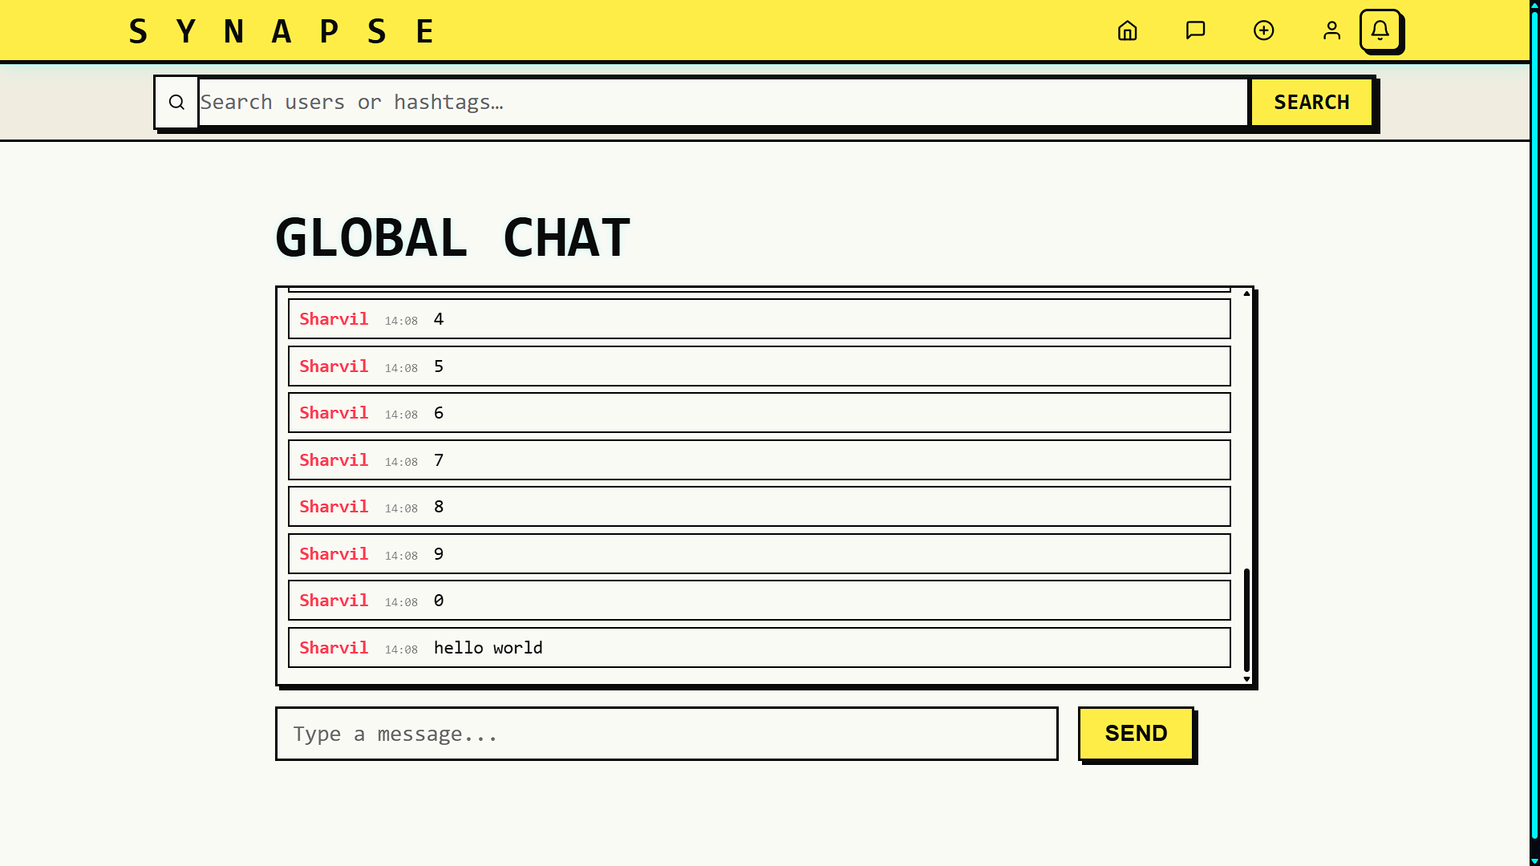Viewport: 1540px width, 866px height.
Task: Click the chat scrollbar up arrow
Action: click(x=1246, y=293)
